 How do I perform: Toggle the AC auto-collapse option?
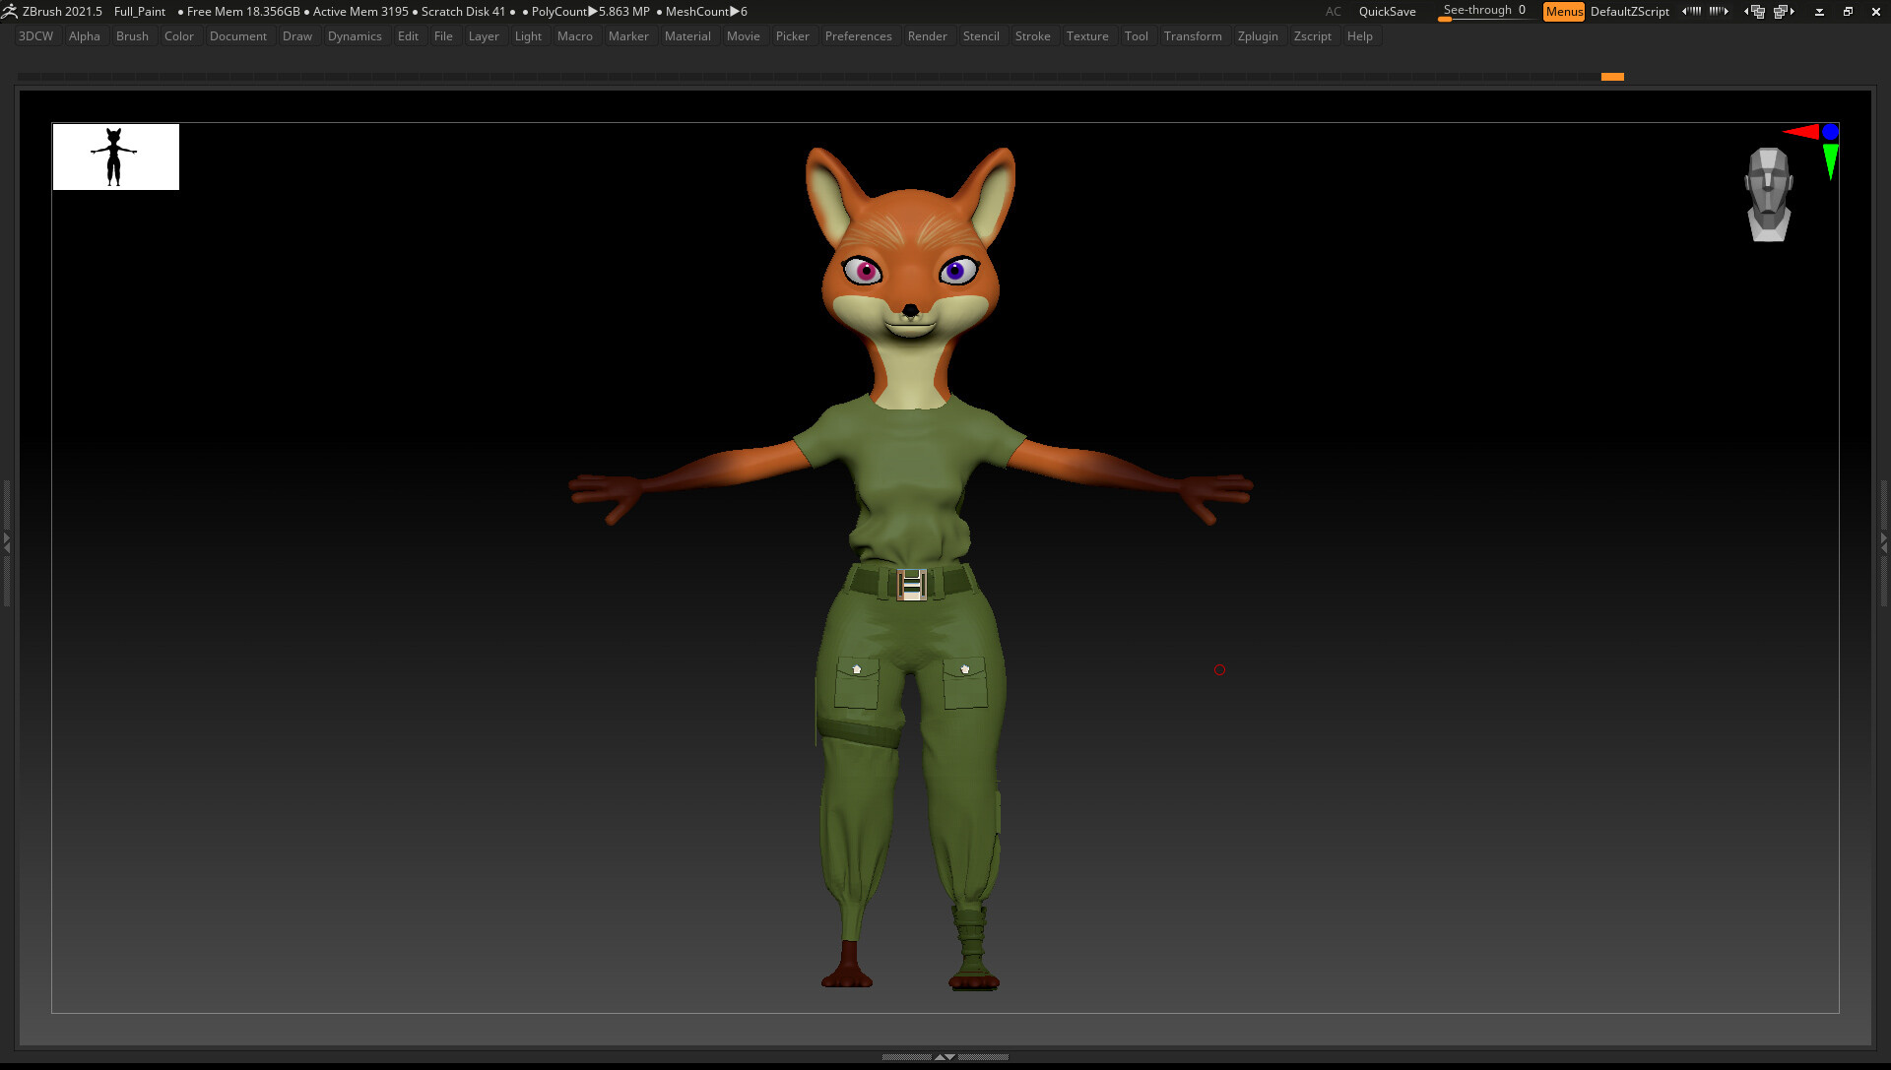click(1333, 11)
